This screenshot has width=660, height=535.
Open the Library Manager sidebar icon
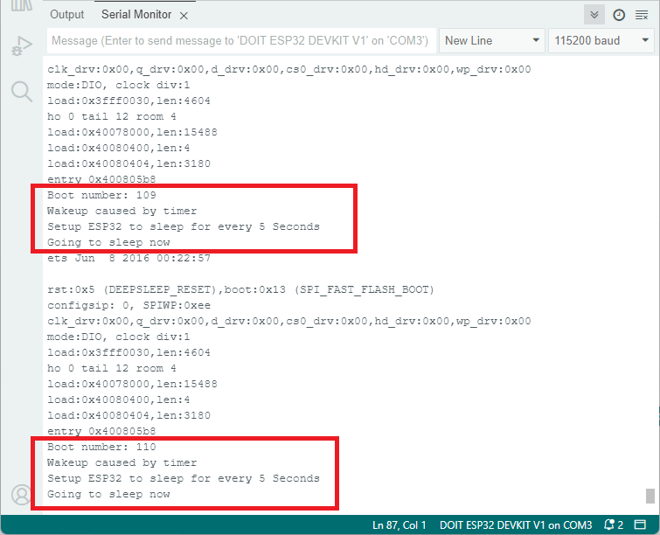(21, 7)
